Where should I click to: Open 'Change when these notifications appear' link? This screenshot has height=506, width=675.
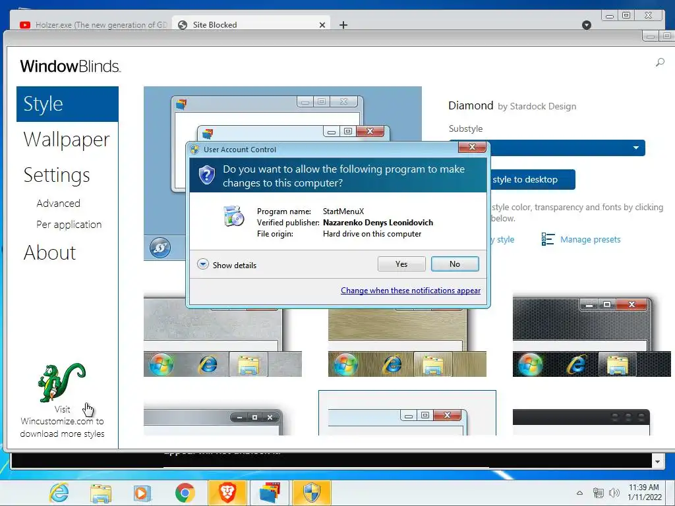coord(410,291)
